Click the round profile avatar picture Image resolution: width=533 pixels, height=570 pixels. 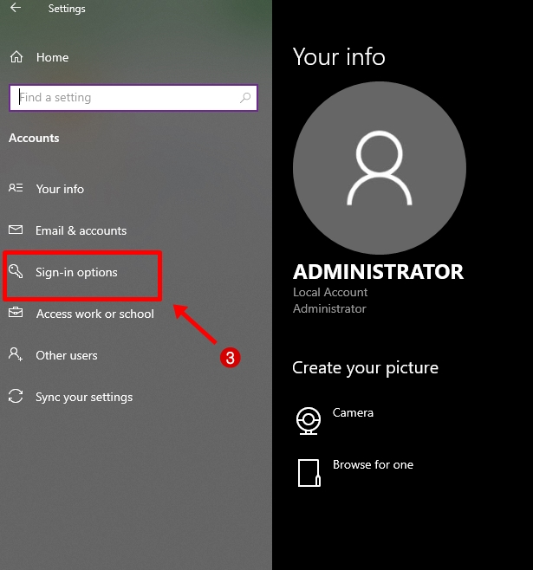380,167
